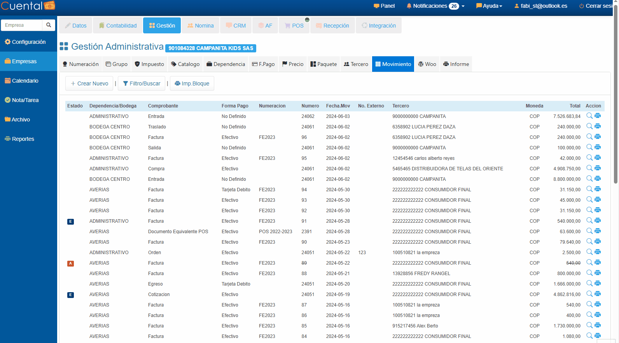Switch to the Contabilidad tab

118,26
